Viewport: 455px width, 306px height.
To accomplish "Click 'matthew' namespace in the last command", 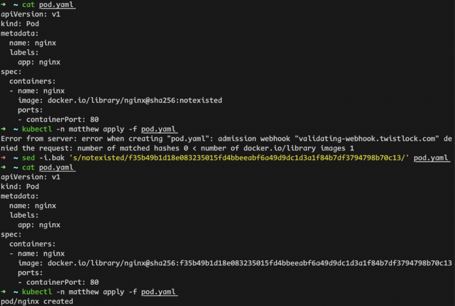I will coord(84,292).
